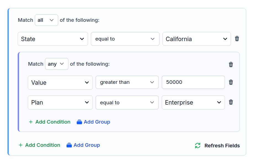
Task: Click the green refresh arrows icon
Action: (x=197, y=145)
